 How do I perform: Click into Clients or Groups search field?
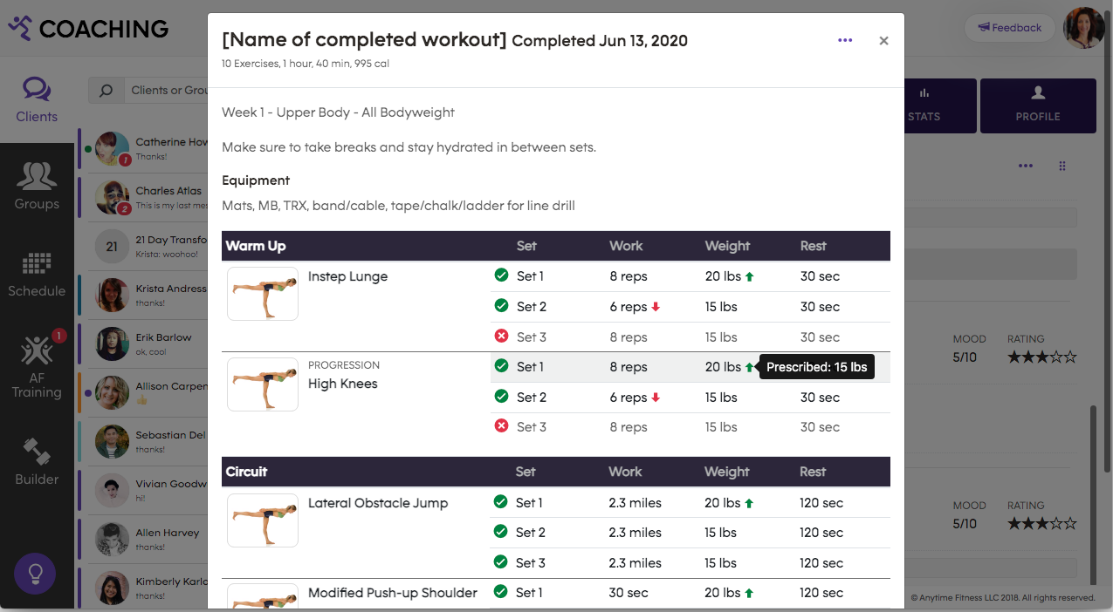coord(166,91)
